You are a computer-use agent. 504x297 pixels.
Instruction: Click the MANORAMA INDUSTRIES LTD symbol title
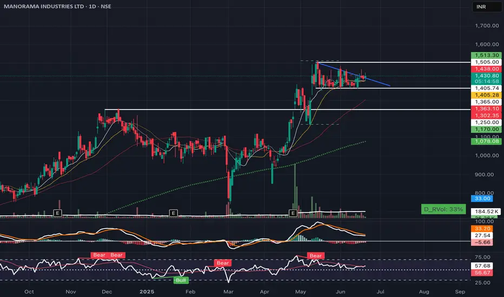click(x=44, y=6)
